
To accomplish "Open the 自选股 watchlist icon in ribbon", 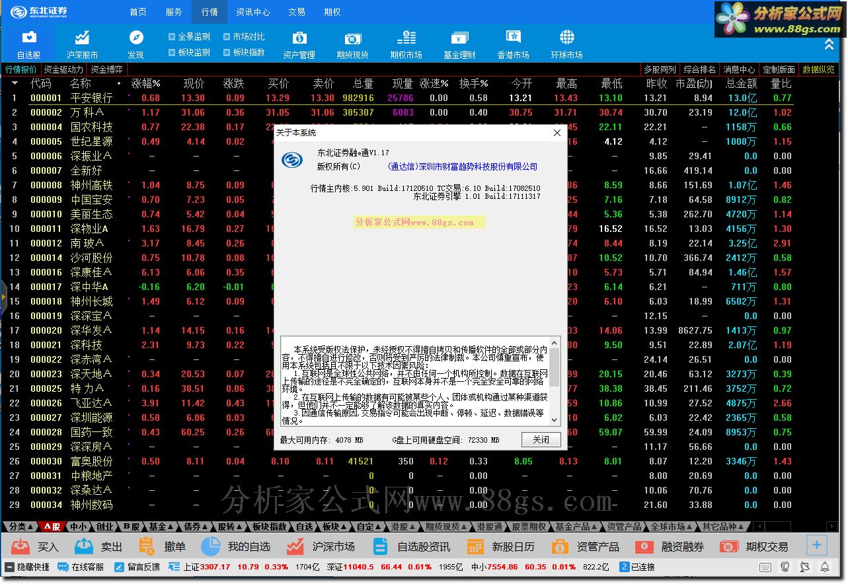I will [29, 44].
